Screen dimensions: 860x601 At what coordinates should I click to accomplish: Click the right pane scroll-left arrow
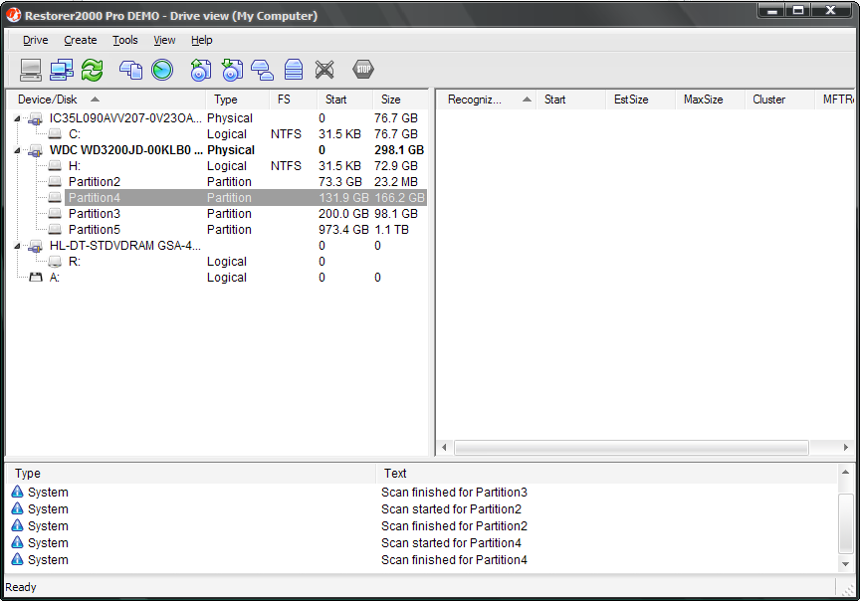(444, 448)
